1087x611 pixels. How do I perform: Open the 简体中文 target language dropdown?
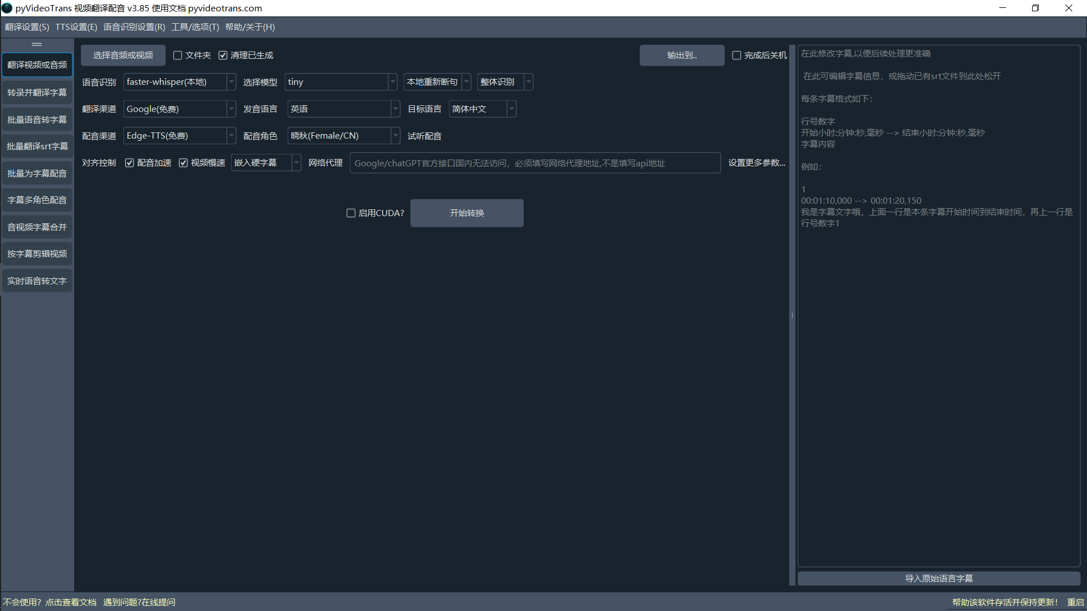coord(482,109)
